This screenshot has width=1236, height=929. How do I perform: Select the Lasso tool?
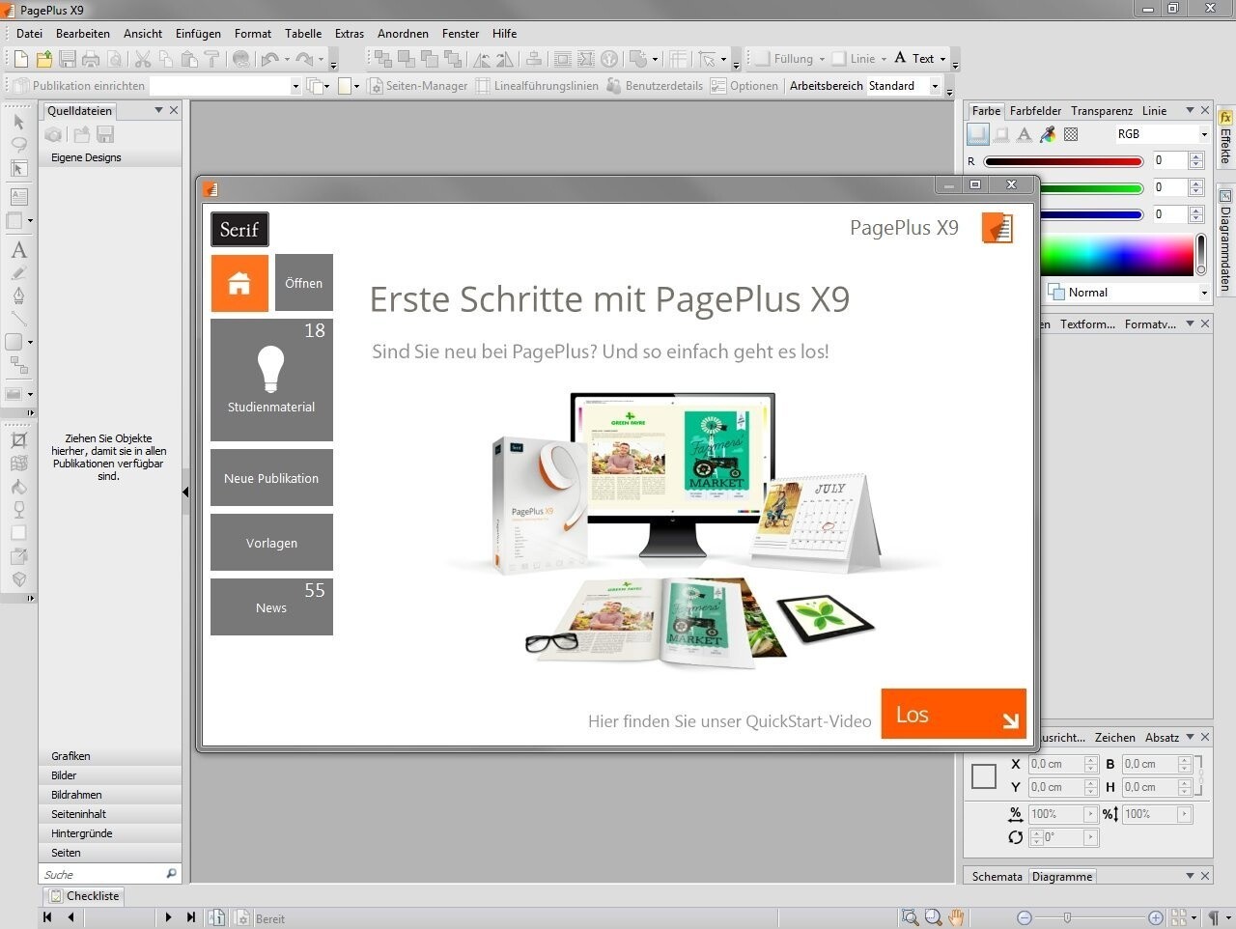pos(18,145)
